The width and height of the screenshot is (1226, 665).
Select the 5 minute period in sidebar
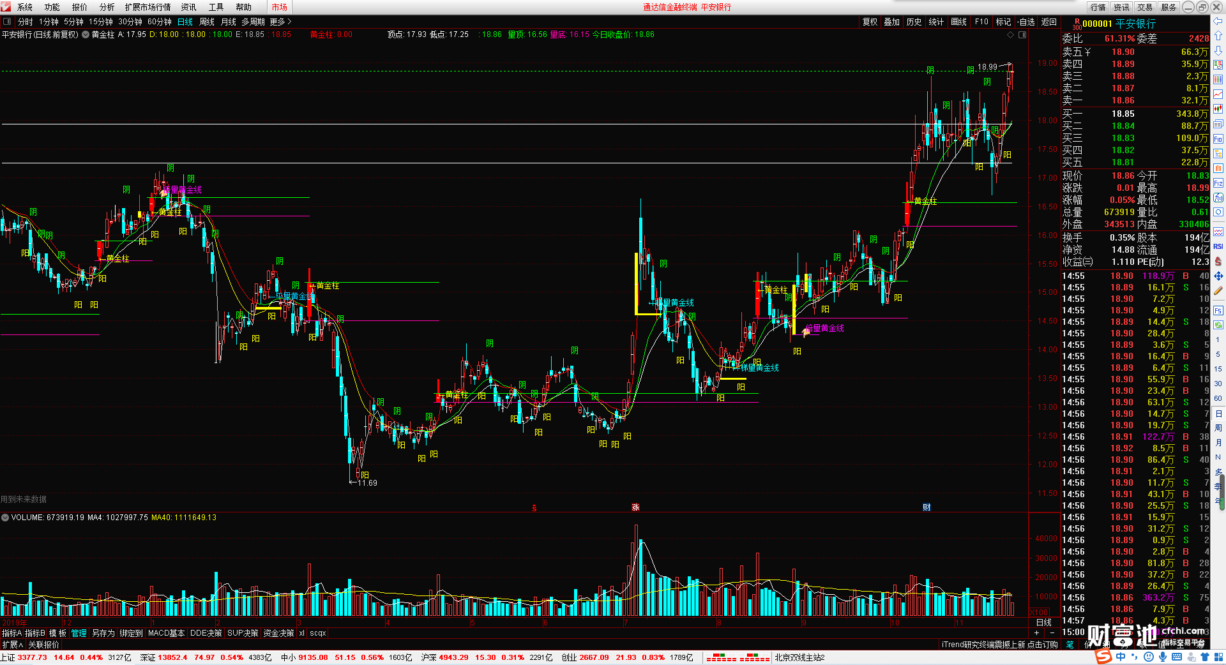[x=1218, y=354]
